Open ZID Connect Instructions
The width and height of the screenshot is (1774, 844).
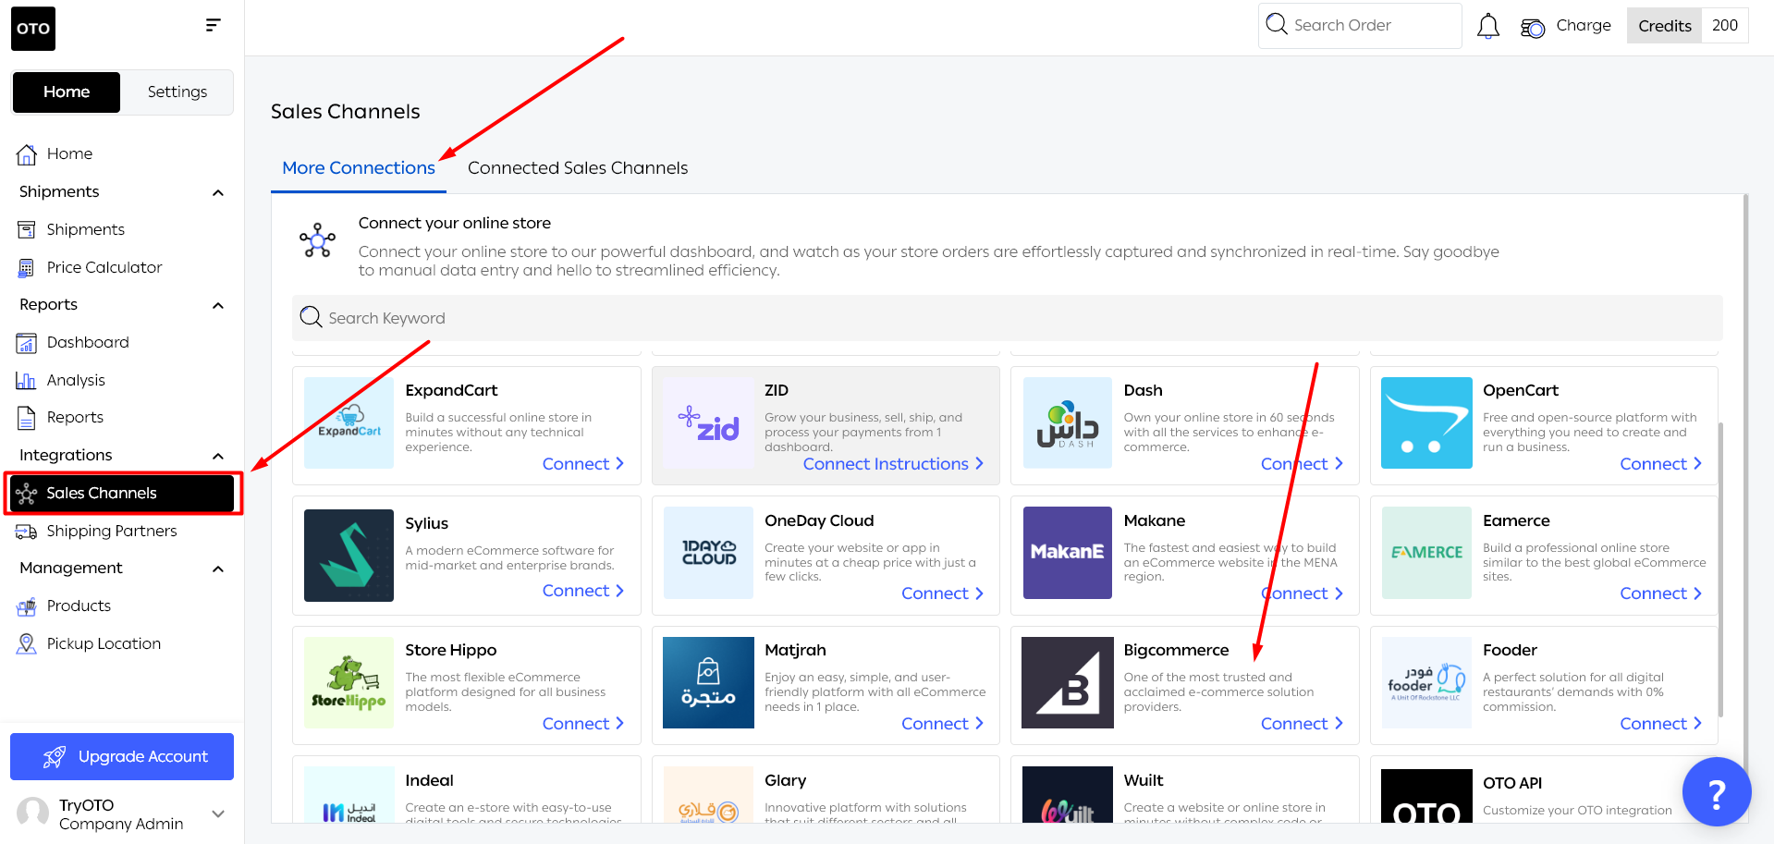pos(893,464)
